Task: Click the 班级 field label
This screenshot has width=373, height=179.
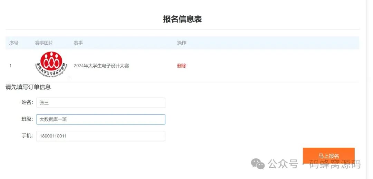Action: click(27, 119)
